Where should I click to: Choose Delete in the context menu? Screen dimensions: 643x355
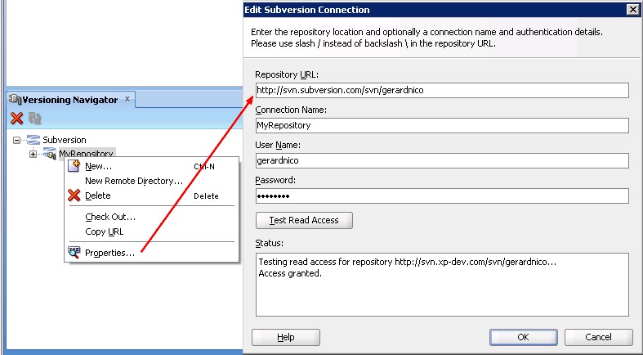97,195
